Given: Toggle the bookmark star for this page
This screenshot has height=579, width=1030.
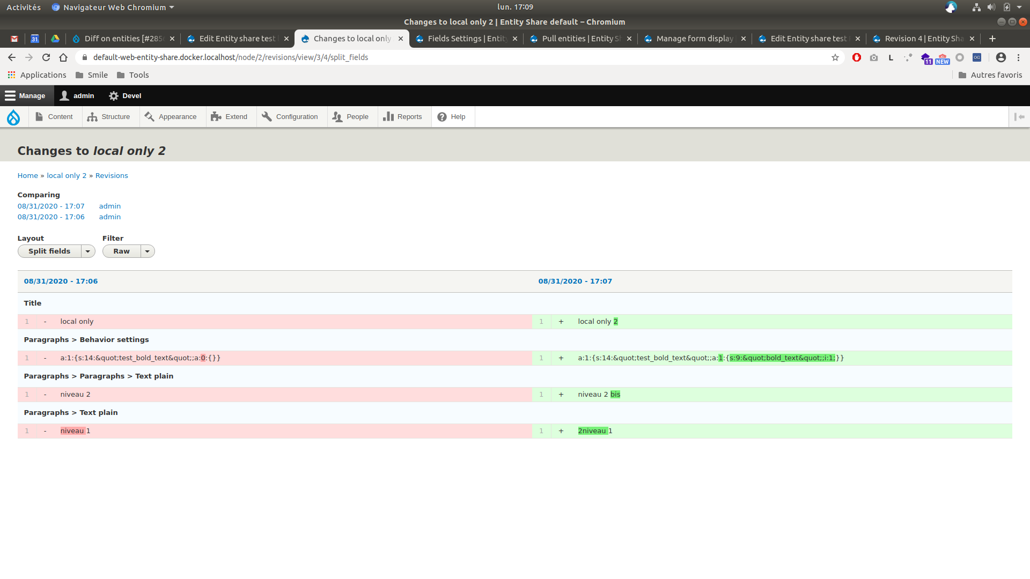Looking at the screenshot, I should pos(836,57).
